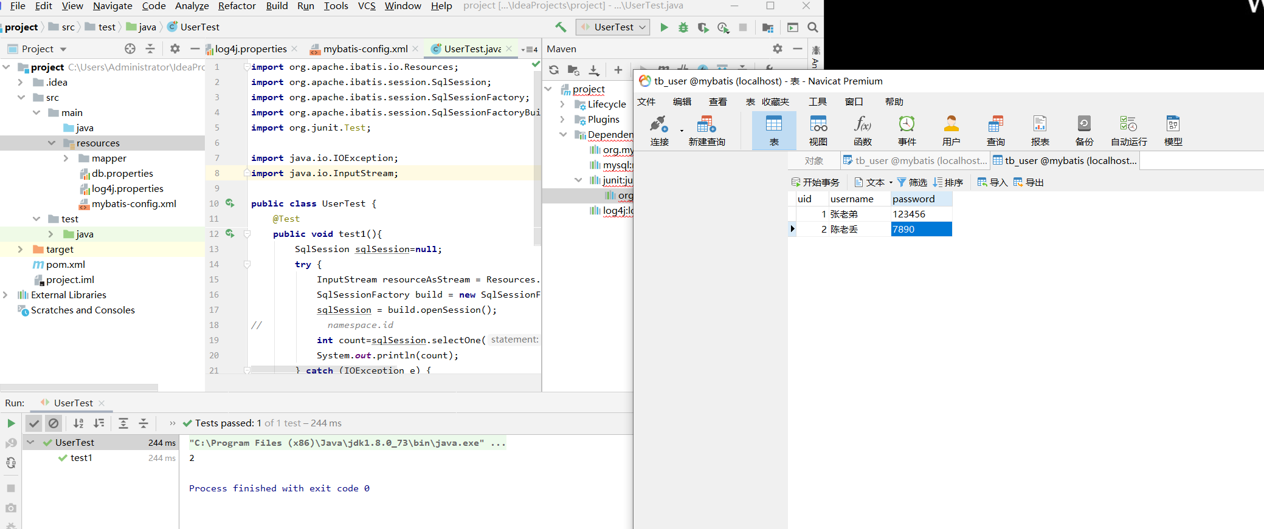The height and width of the screenshot is (529, 1264).
Task: Open Navicat 工具 menu
Action: 818,101
